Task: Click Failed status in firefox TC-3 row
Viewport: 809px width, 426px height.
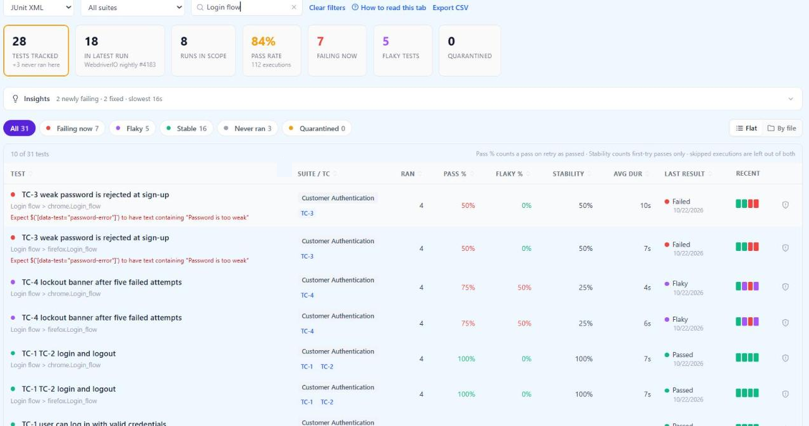Action: pyautogui.click(x=681, y=245)
